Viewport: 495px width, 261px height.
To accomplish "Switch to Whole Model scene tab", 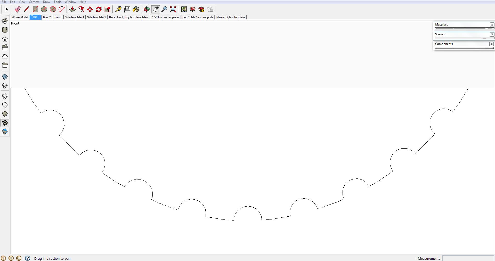I will click(20, 17).
